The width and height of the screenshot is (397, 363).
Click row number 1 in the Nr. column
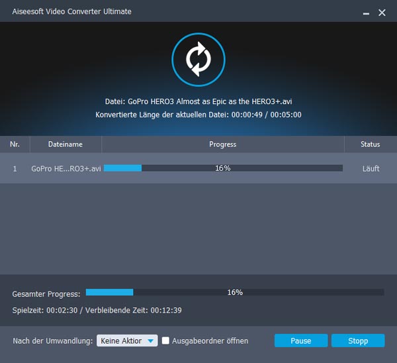[x=15, y=168]
